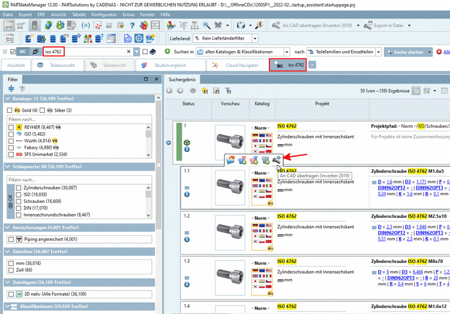Click the open folder icon in popup toolbar
This screenshot has height=314, width=450.
click(230, 160)
